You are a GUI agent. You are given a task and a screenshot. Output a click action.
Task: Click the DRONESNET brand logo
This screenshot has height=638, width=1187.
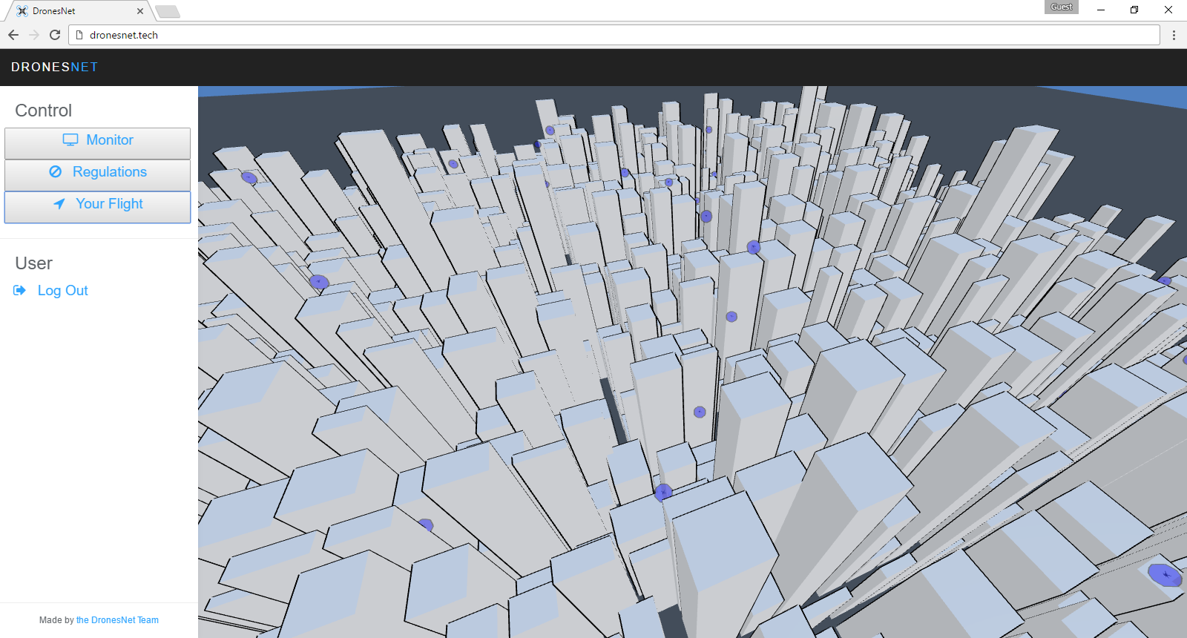click(54, 67)
